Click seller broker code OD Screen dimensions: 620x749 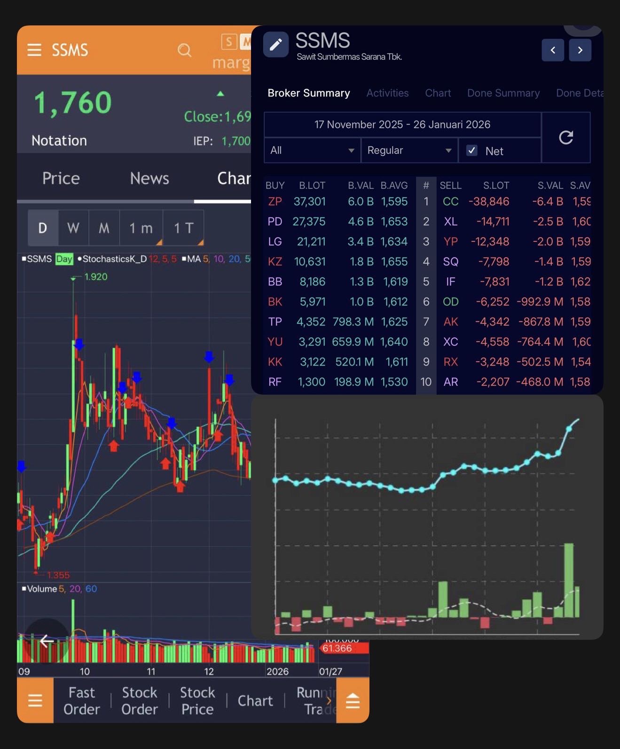451,302
